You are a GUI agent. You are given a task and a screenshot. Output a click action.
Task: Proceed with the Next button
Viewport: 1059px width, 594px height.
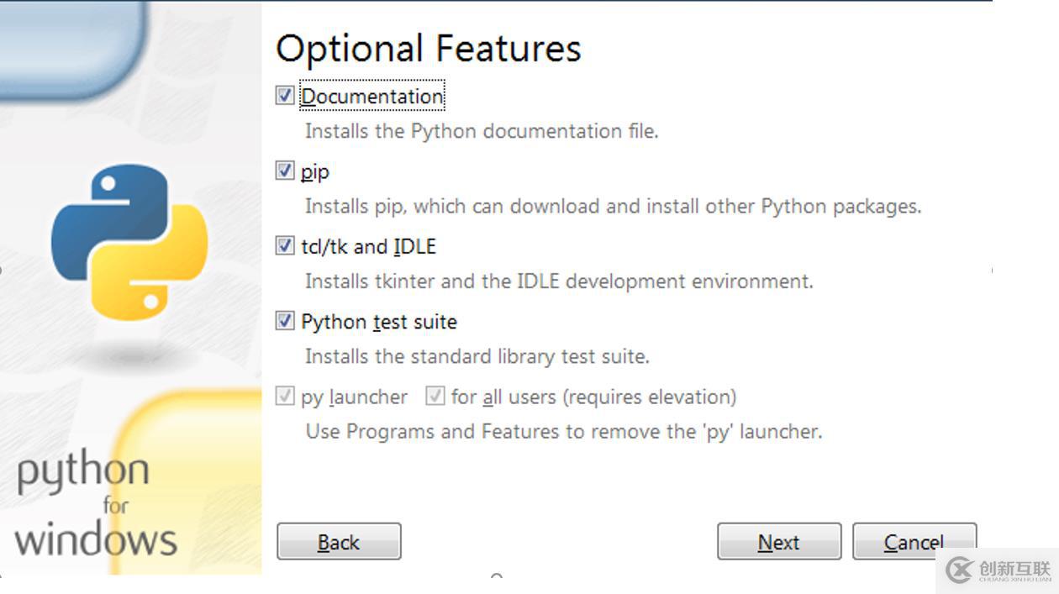(x=779, y=542)
